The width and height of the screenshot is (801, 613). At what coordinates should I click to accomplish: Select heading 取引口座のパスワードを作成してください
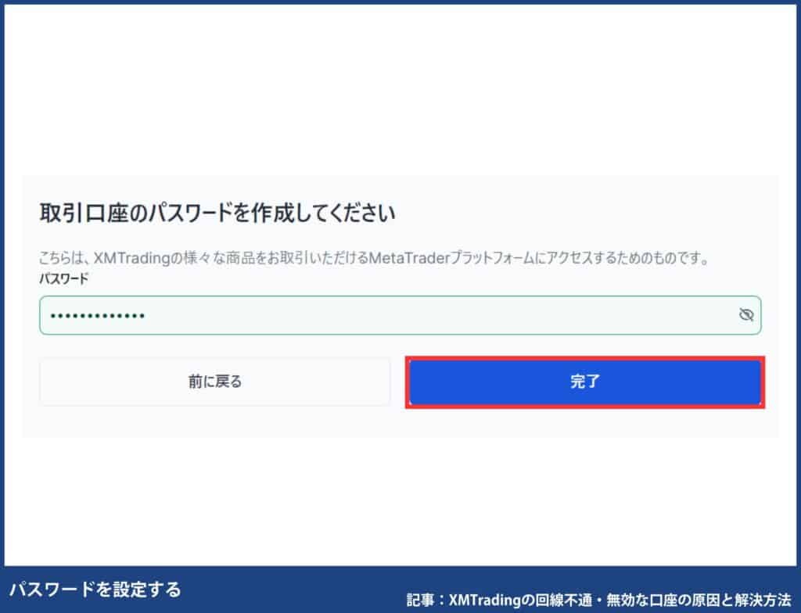(x=217, y=213)
